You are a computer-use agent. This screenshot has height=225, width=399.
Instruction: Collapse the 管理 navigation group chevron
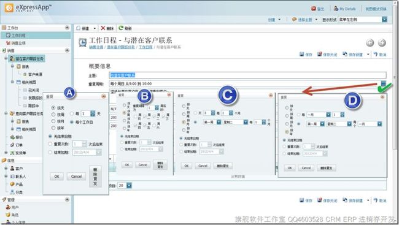(x=67, y=200)
